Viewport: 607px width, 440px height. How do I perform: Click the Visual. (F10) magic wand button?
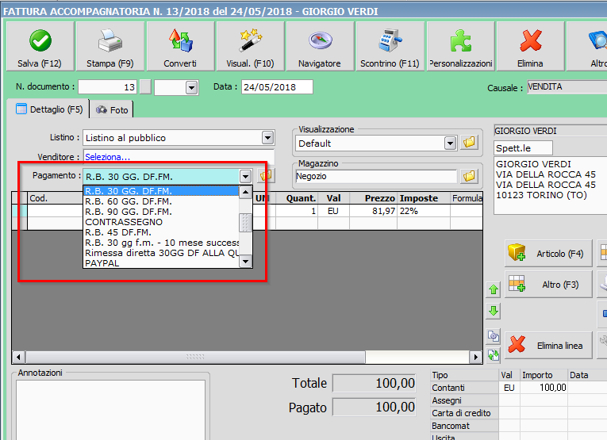[x=251, y=47]
